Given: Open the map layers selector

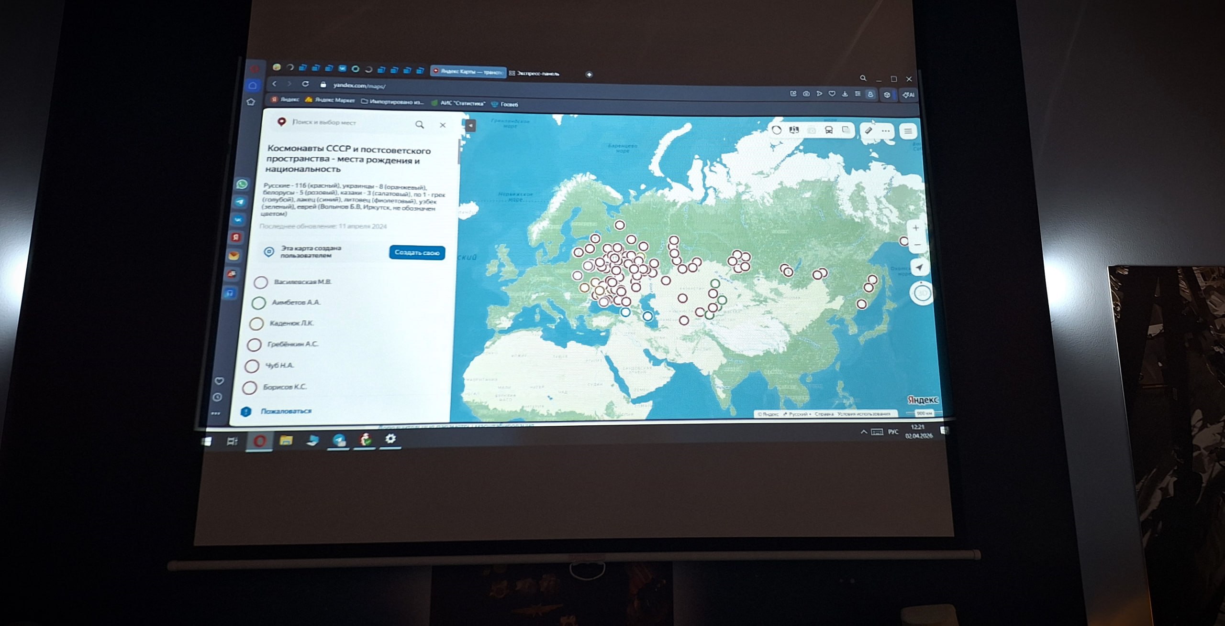Looking at the screenshot, I should (x=846, y=130).
